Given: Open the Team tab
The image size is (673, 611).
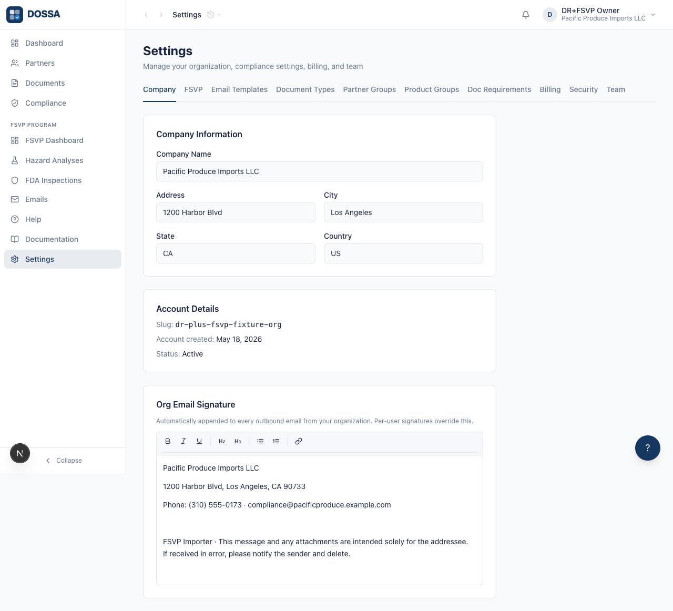Looking at the screenshot, I should tap(616, 89).
